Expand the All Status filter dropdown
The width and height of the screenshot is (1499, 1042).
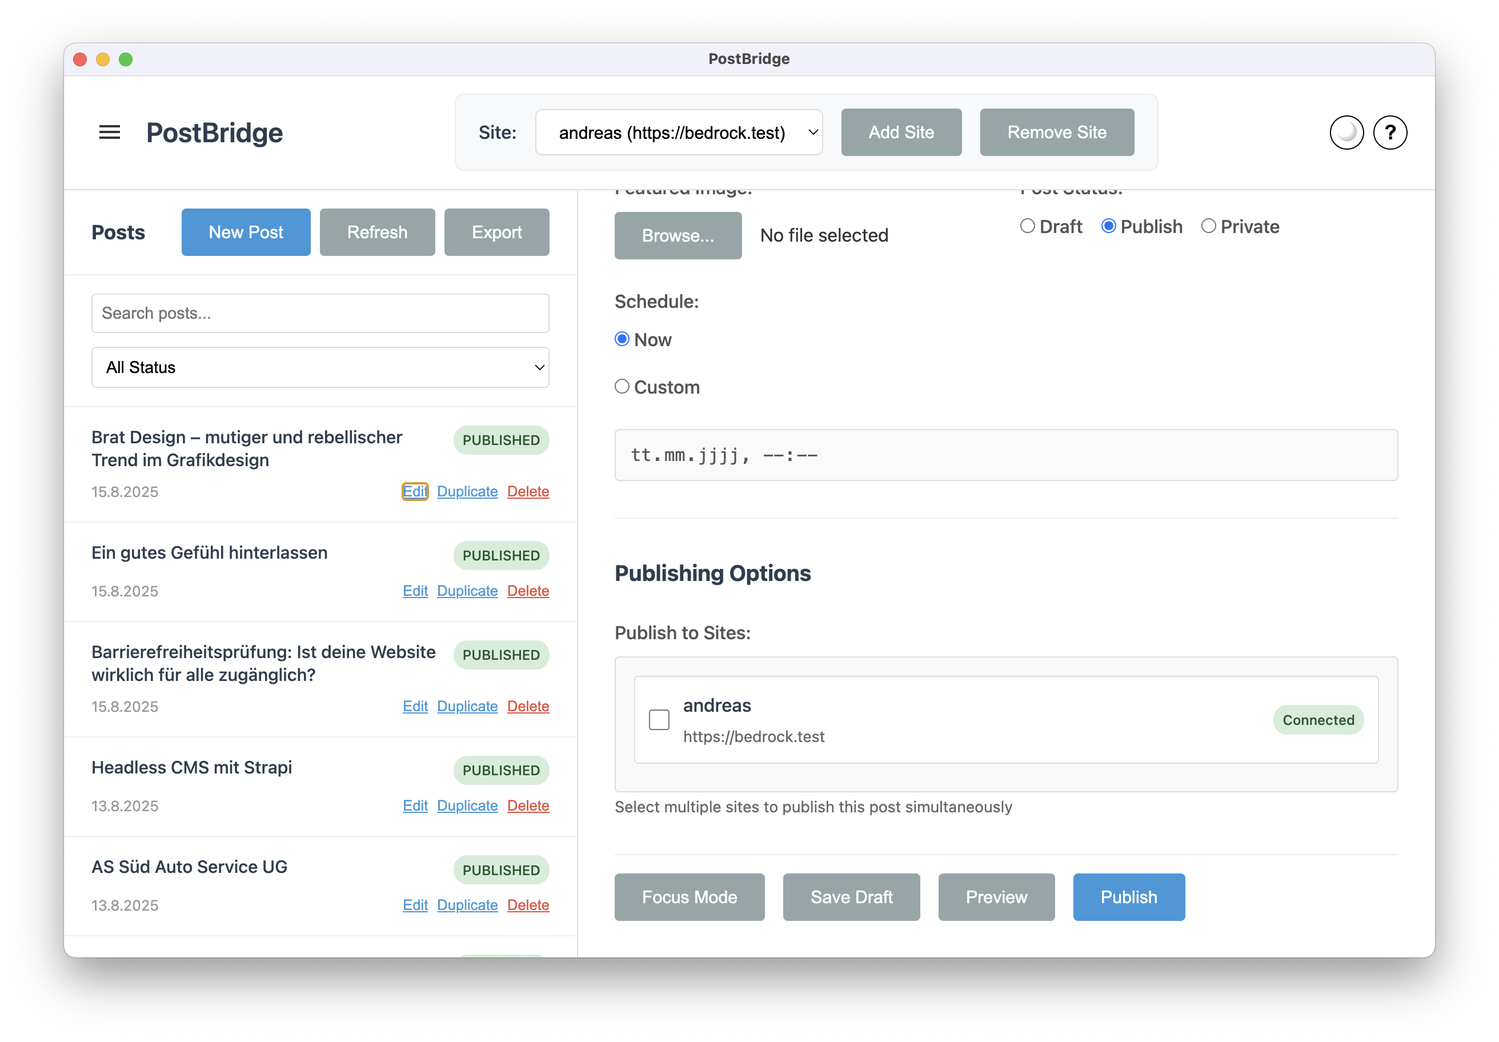320,367
